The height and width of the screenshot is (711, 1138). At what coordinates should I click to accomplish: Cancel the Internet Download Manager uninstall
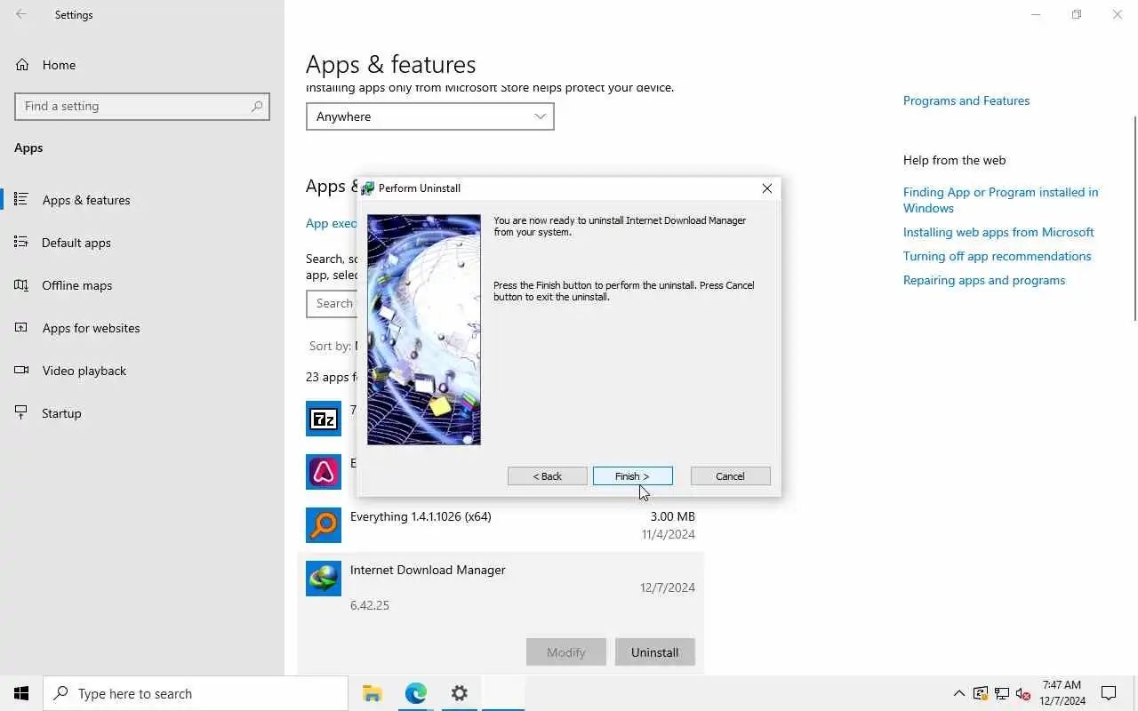click(730, 476)
